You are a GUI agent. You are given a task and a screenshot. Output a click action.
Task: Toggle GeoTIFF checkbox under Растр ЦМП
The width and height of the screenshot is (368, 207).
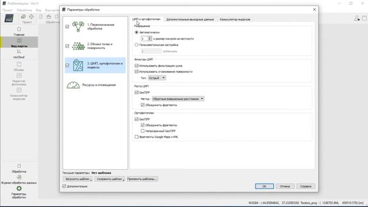coord(136,93)
